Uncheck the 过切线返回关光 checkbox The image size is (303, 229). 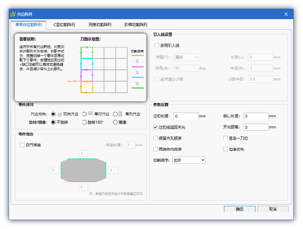[155, 127]
